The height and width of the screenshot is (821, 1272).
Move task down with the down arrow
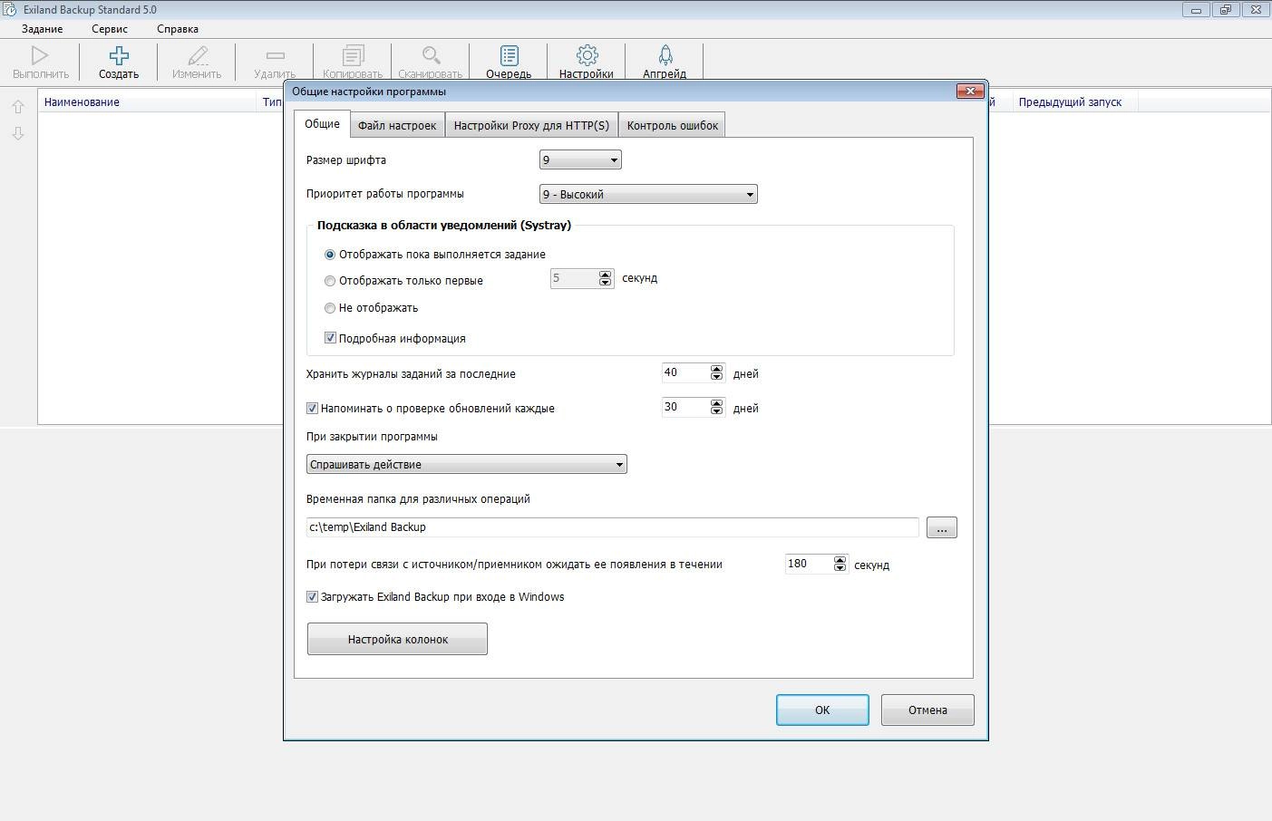click(x=18, y=133)
